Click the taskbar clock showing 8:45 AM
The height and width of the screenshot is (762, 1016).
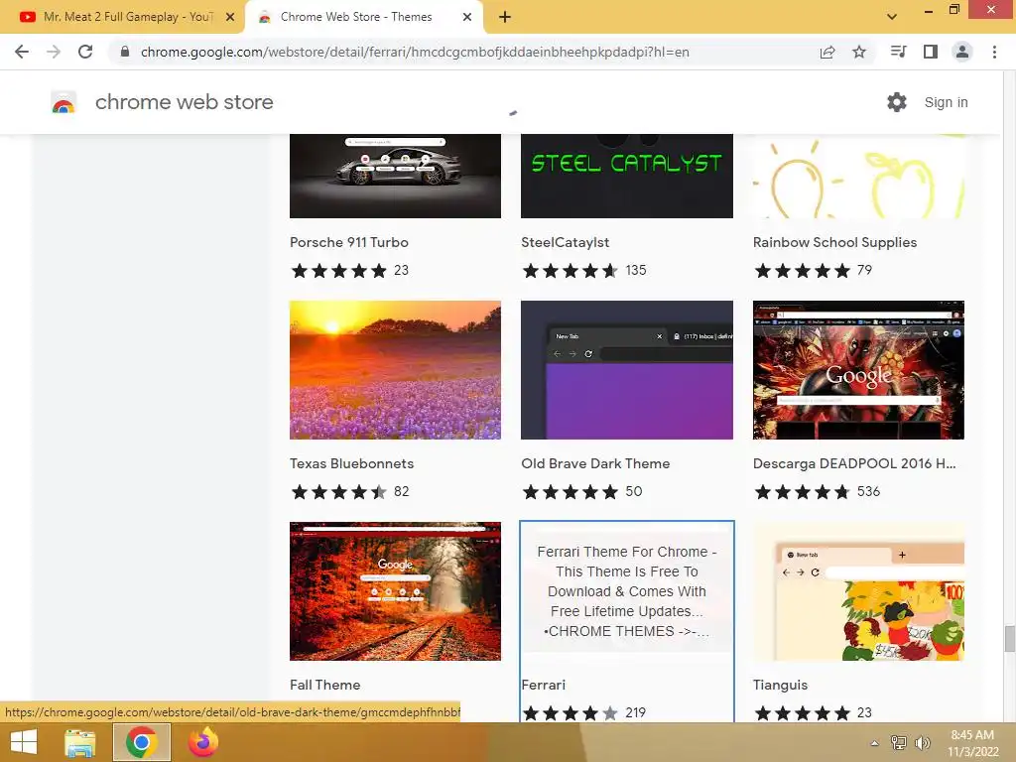tap(972, 743)
